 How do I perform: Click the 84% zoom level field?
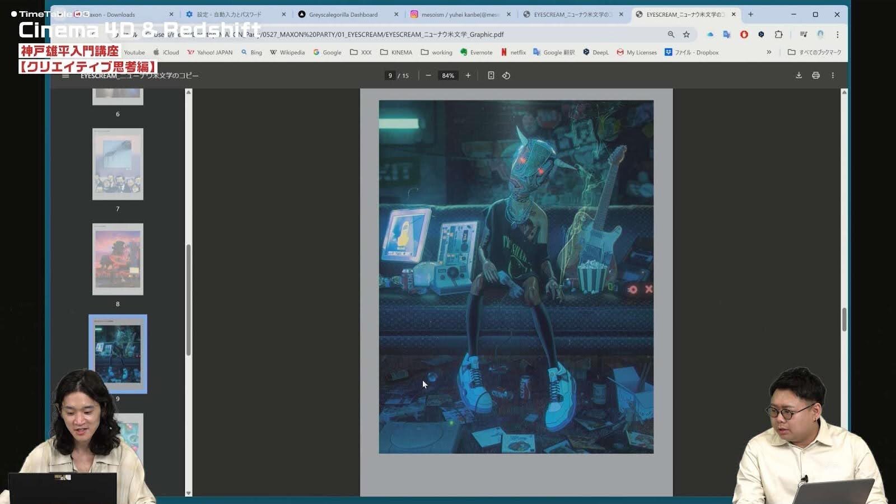(448, 76)
